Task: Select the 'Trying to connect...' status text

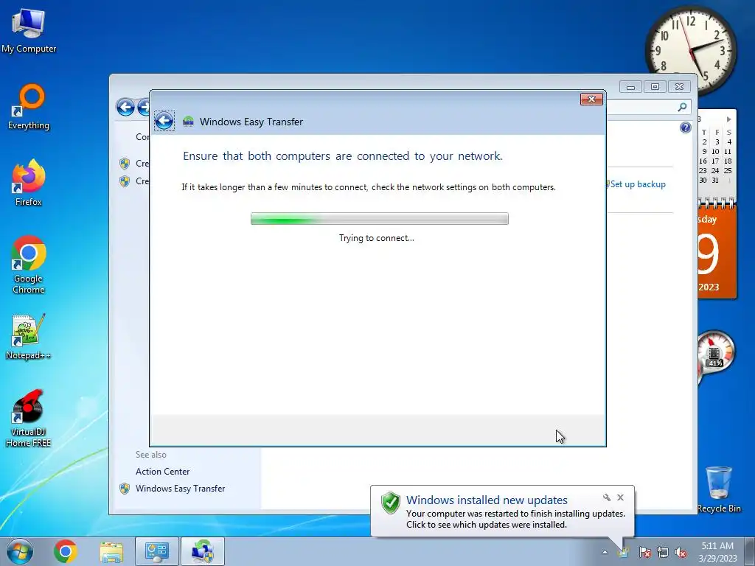Action: tap(377, 238)
